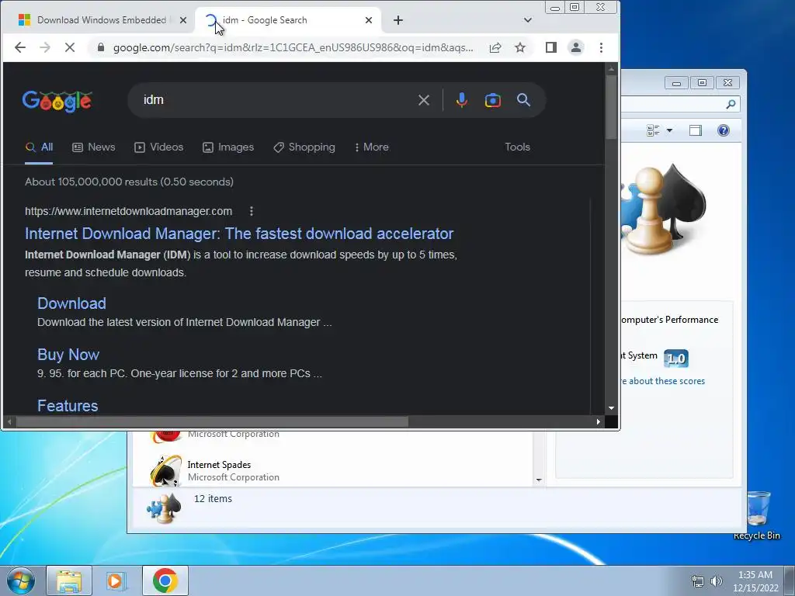Launch Windows Media Player from taskbar

116,580
